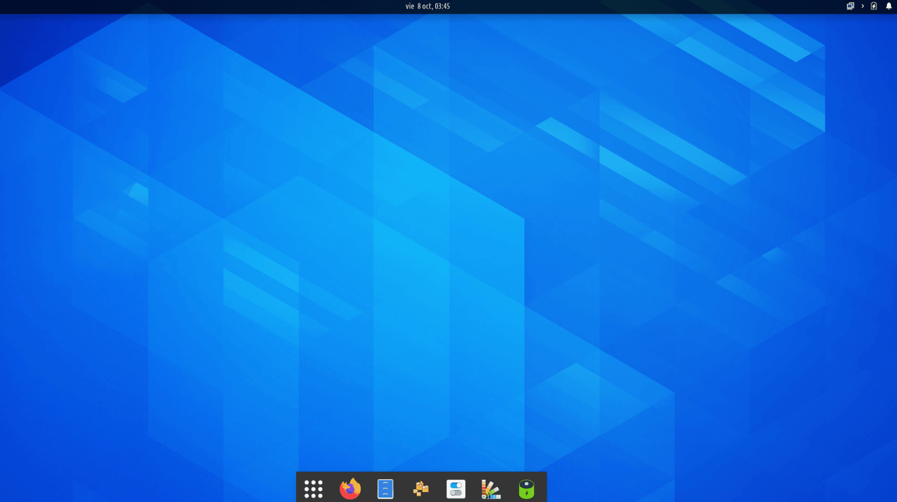Open the blue file cabinet file manager

pos(386,489)
